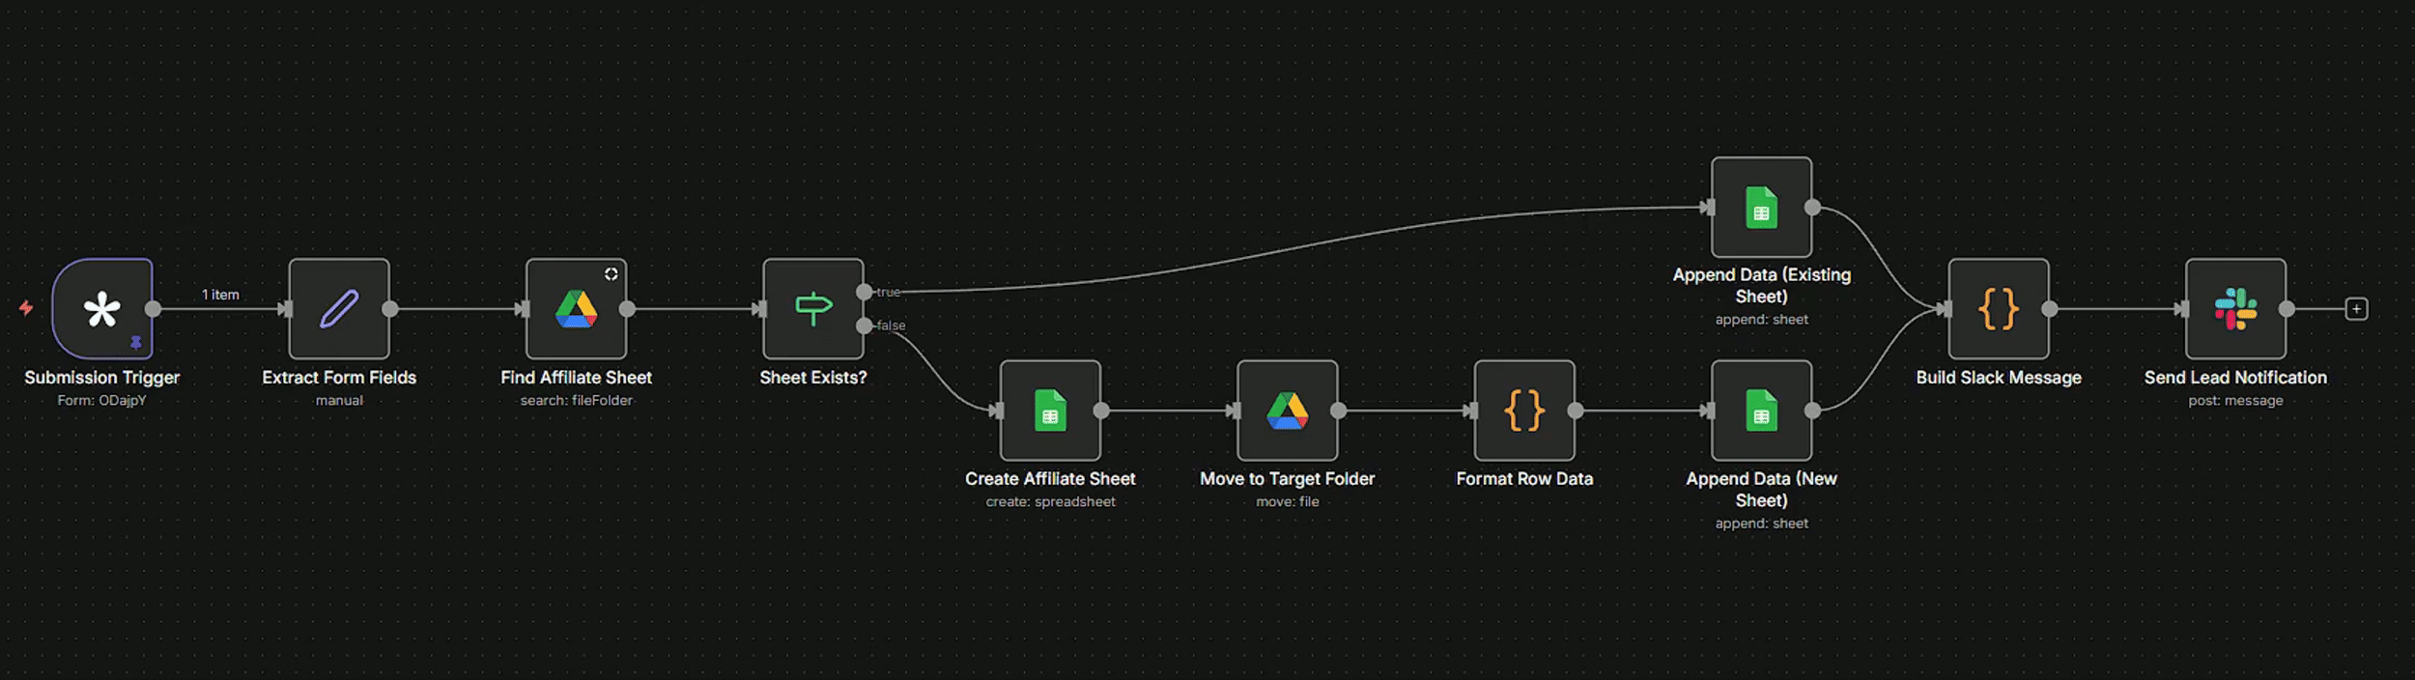Click the pin icon on Submission Trigger
This screenshot has height=680, width=2415.
click(136, 342)
